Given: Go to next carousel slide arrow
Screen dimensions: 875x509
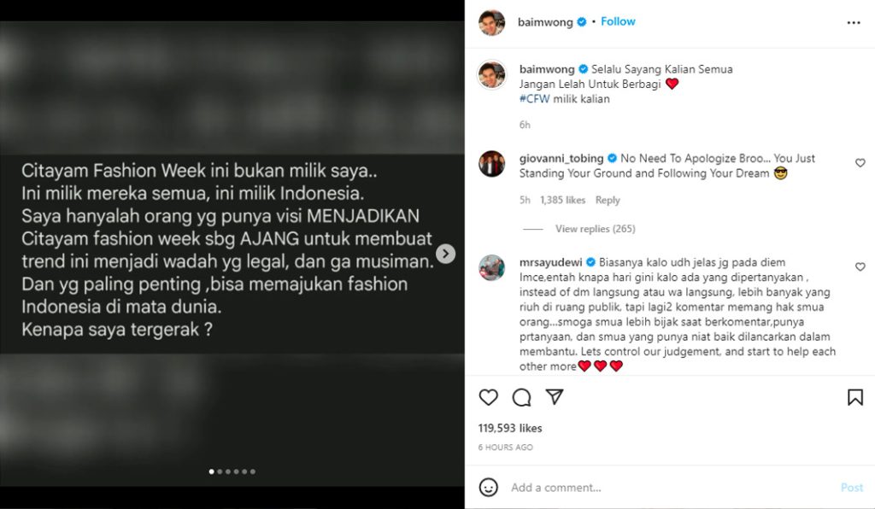Looking at the screenshot, I should [445, 254].
